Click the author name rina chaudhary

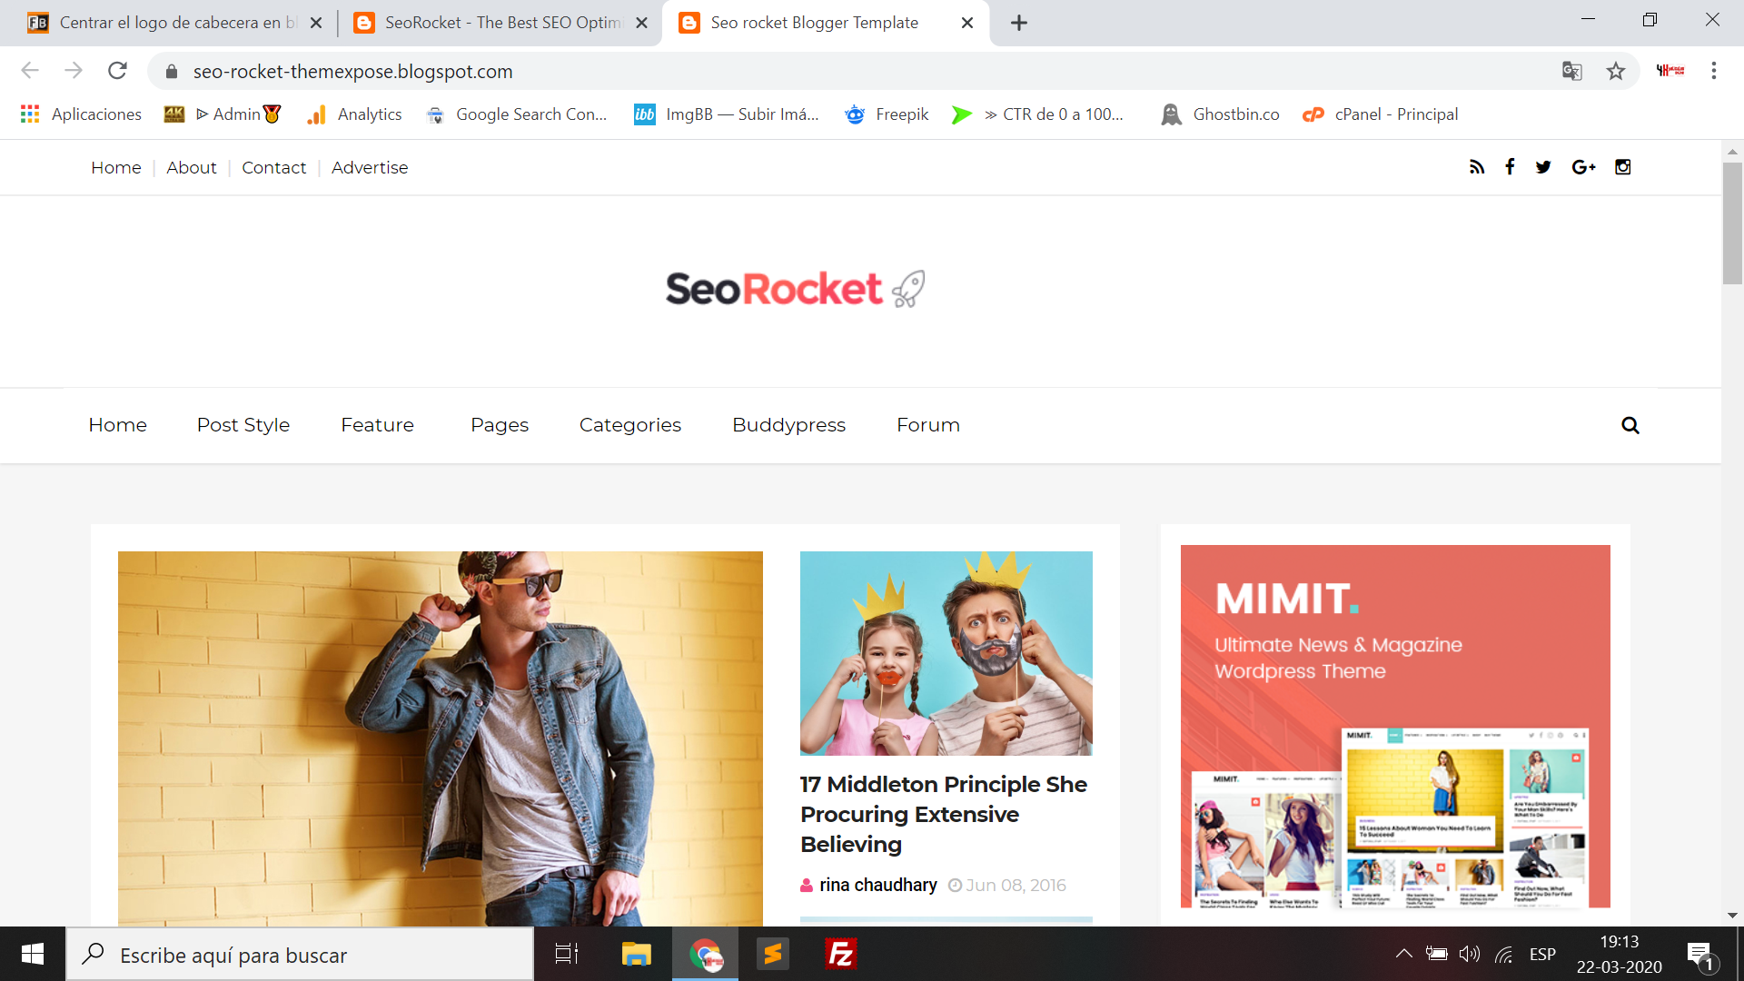(x=878, y=885)
